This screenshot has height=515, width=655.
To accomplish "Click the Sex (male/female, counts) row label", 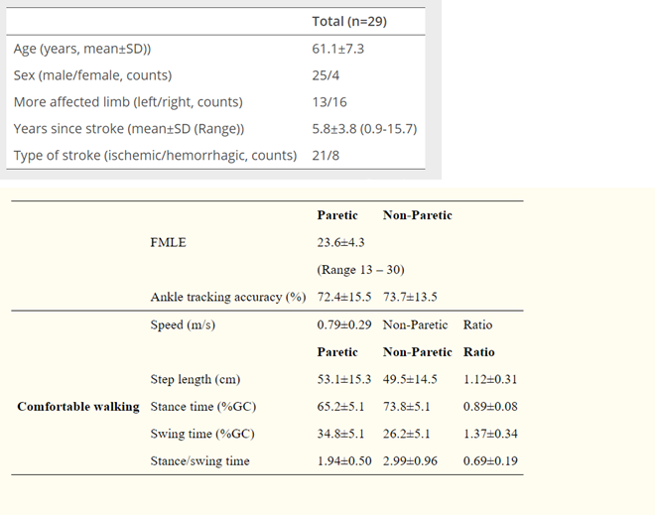I will click(x=92, y=75).
